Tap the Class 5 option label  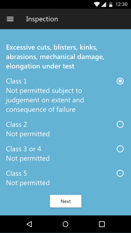point(16,173)
